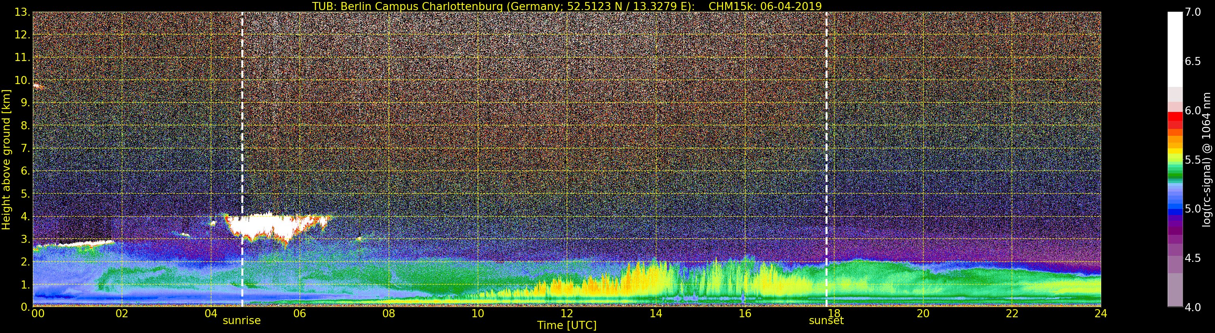Click the height axis tick label '3.'
Viewport: 1215px width, 333px height.
click(26, 239)
